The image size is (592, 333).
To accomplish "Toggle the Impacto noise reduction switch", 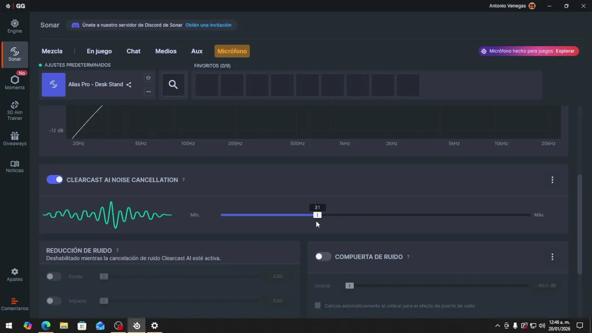I will [53, 301].
